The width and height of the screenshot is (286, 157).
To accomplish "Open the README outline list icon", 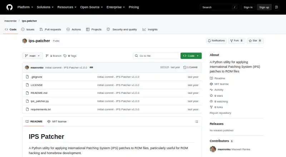I will point(196,121).
